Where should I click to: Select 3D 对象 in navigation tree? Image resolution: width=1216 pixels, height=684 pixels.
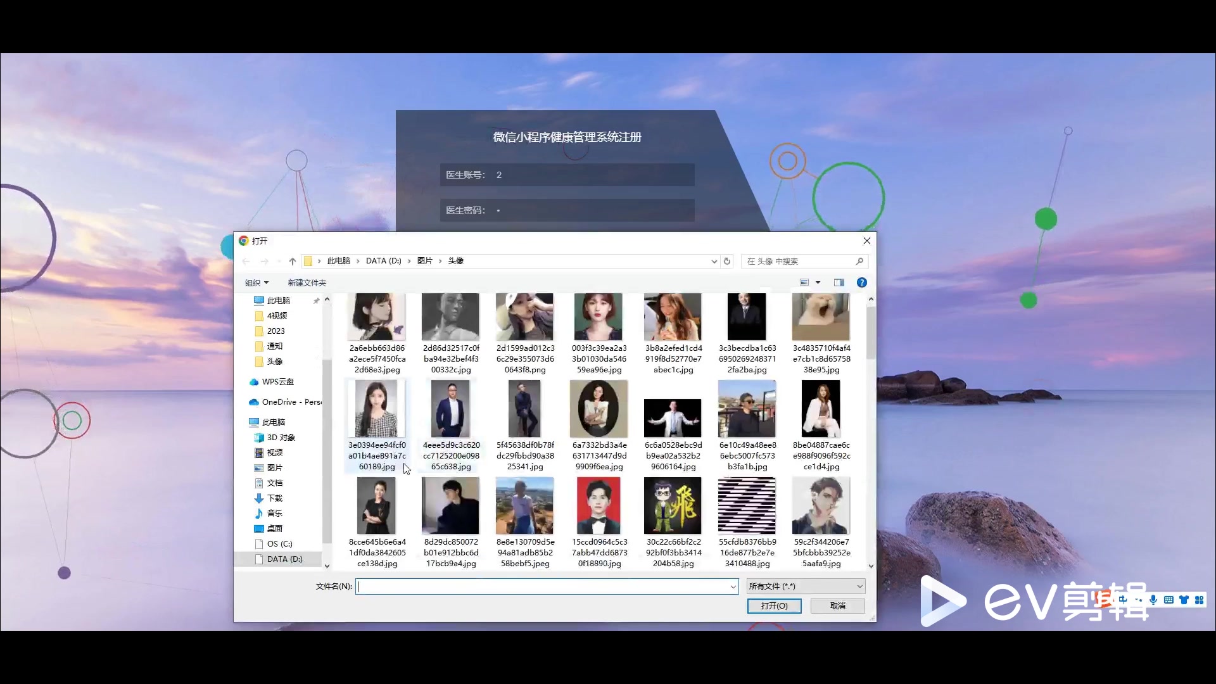click(x=281, y=437)
